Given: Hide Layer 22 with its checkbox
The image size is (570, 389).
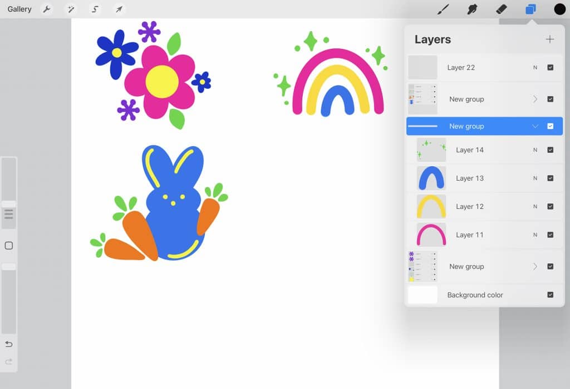Looking at the screenshot, I should pyautogui.click(x=551, y=67).
